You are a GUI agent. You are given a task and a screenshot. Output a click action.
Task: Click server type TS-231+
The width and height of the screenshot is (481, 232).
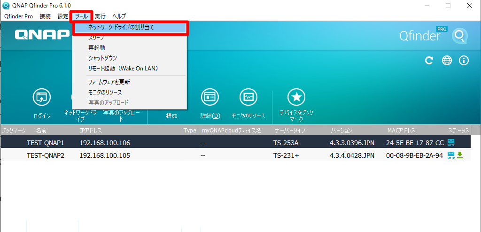point(286,155)
